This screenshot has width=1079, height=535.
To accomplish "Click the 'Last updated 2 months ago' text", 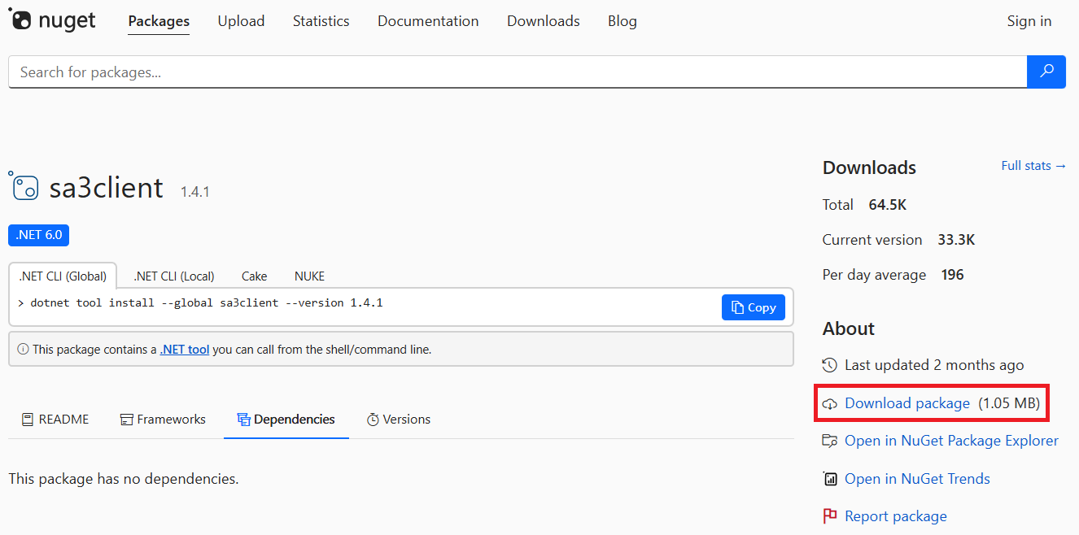I will click(934, 365).
